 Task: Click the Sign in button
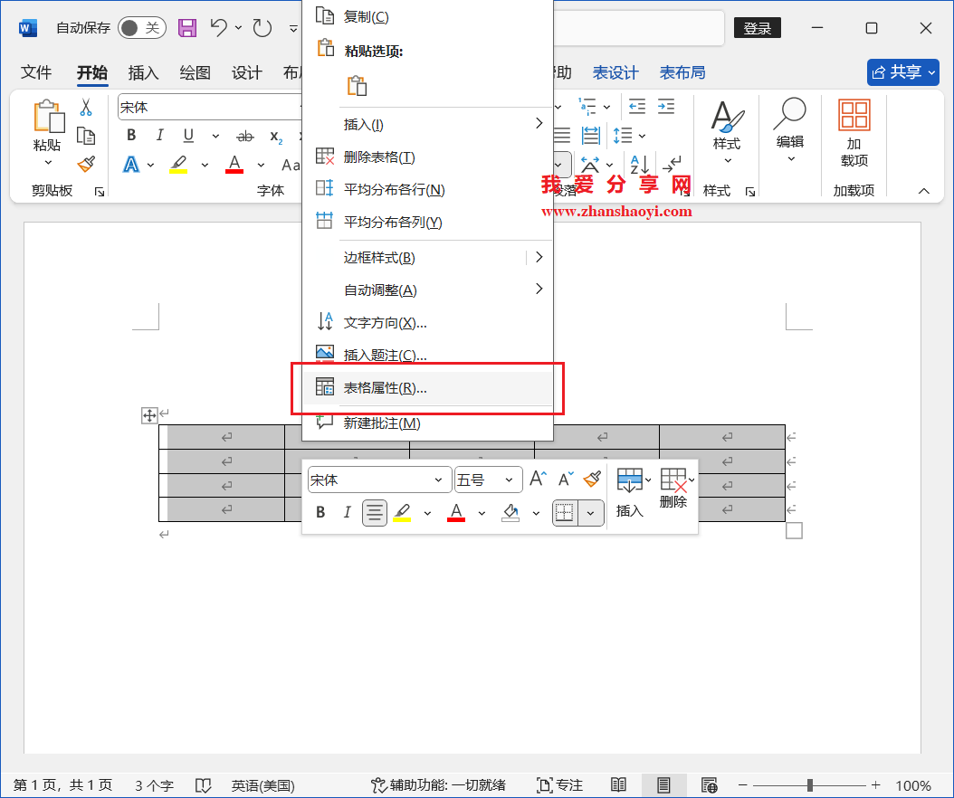(x=757, y=28)
